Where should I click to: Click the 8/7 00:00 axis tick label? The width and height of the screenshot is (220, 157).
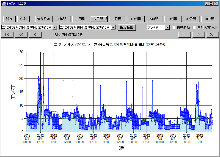pos(107,139)
